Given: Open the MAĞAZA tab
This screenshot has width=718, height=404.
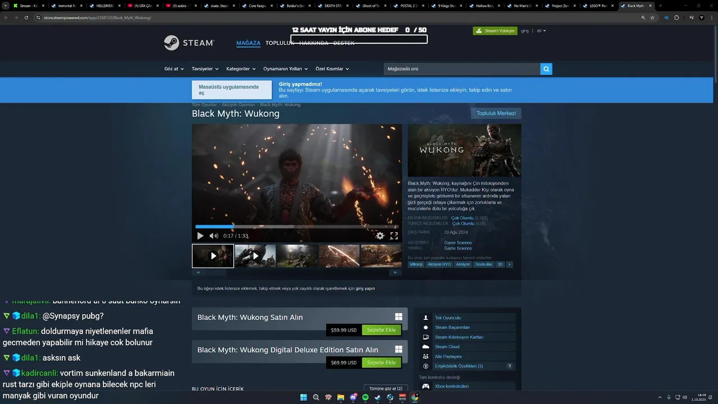Looking at the screenshot, I should point(248,43).
